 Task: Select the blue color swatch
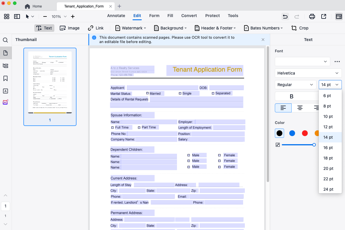coord(292,133)
